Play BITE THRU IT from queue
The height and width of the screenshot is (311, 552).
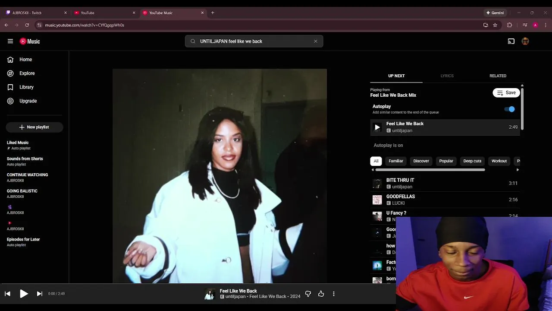pos(445,183)
